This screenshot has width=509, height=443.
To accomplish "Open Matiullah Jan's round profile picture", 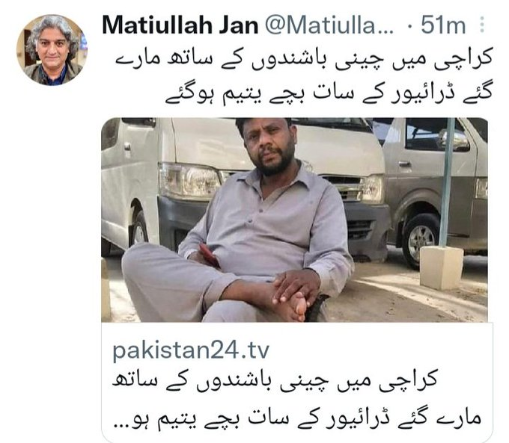I will [52, 50].
